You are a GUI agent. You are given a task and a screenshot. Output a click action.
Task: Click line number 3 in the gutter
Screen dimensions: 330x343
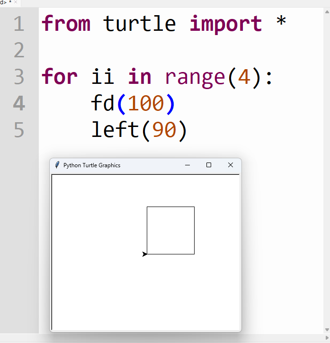click(x=19, y=77)
